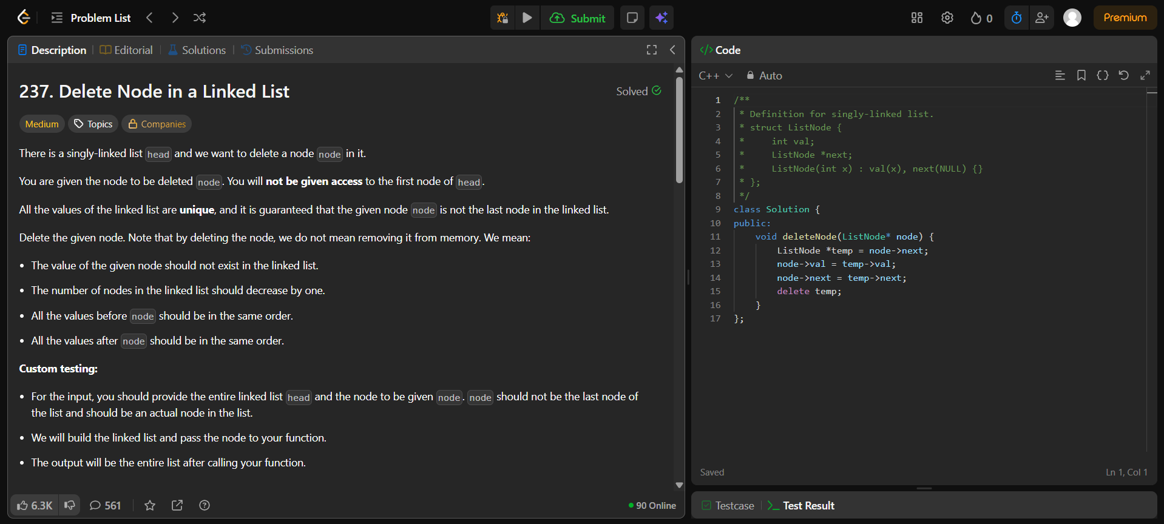
Task: Click the debug icon next to Run
Action: coord(502,18)
